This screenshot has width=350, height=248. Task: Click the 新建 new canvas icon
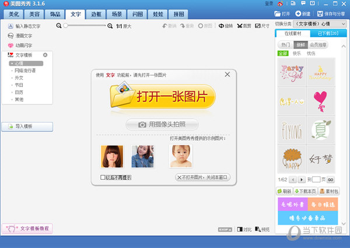pyautogui.click(x=303, y=13)
